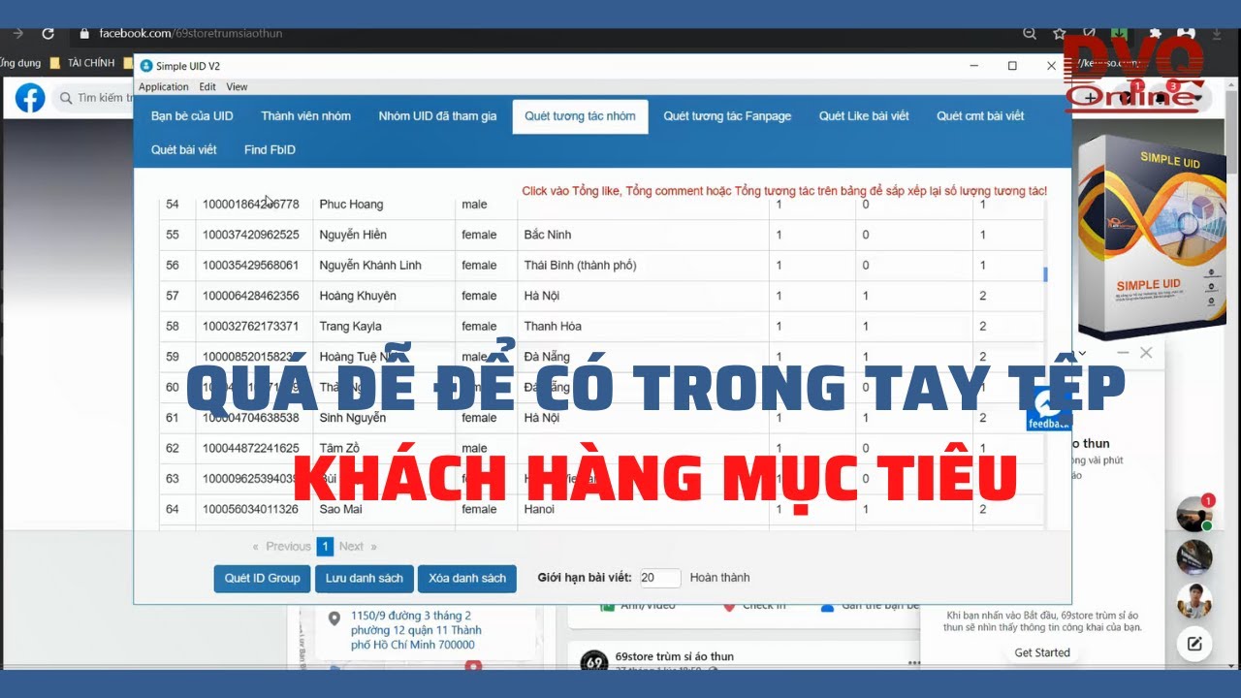Click the Xóa danh sách button
Screen dimensions: 1241x698
click(x=467, y=579)
